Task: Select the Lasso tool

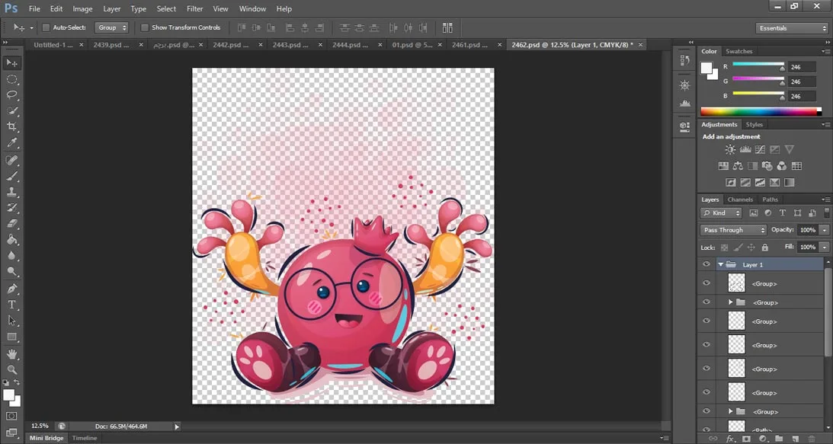Action: (x=11, y=95)
